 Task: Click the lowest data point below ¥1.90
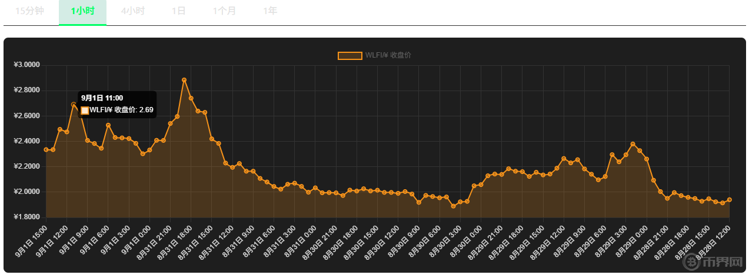click(x=453, y=206)
